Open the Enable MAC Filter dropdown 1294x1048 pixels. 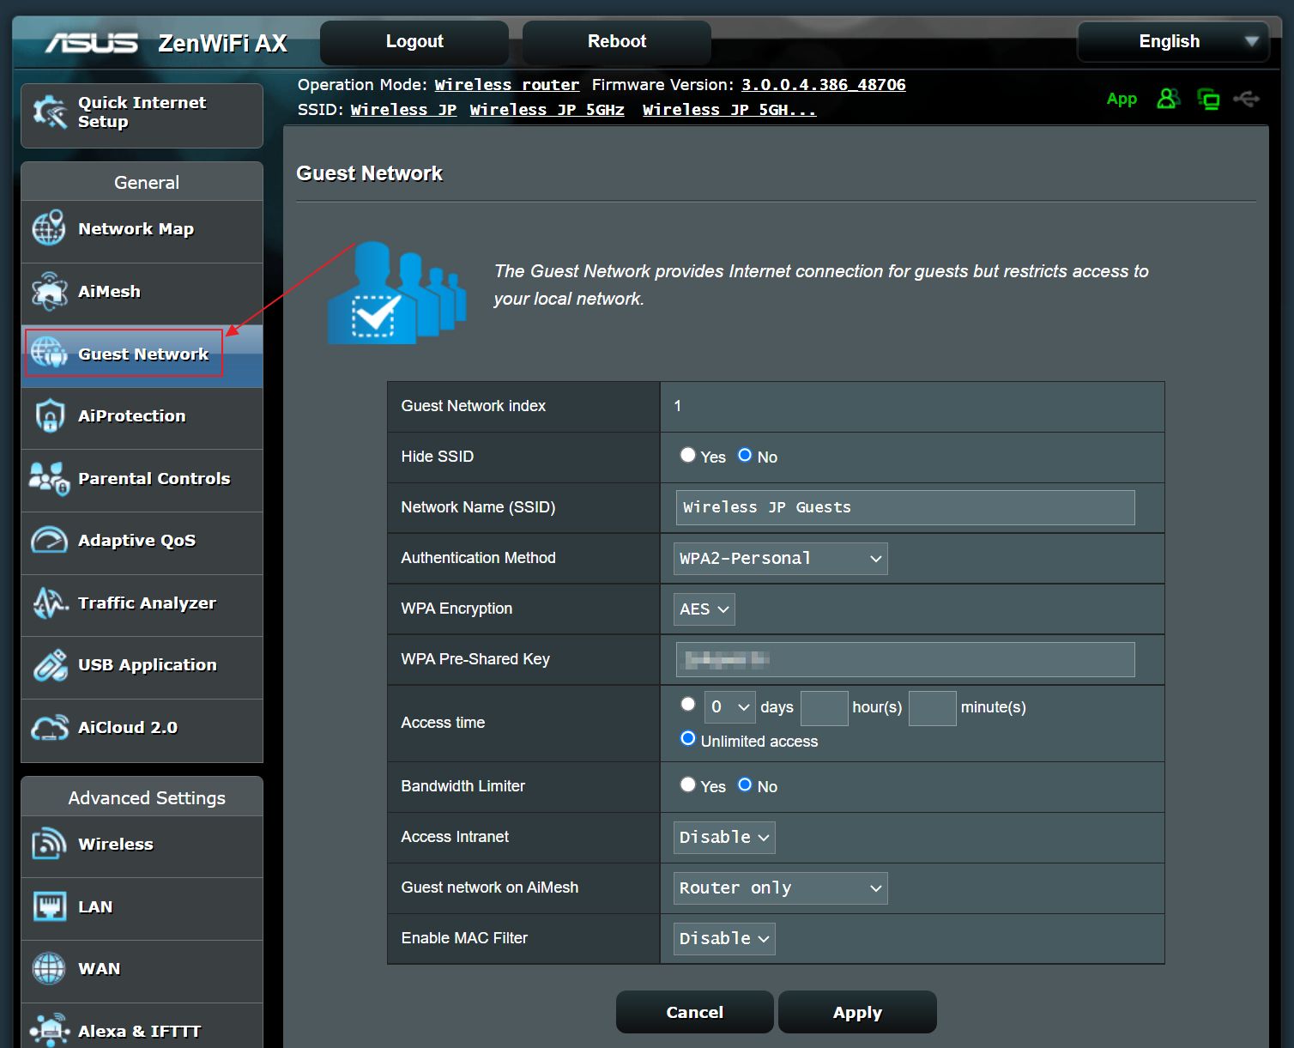724,939
